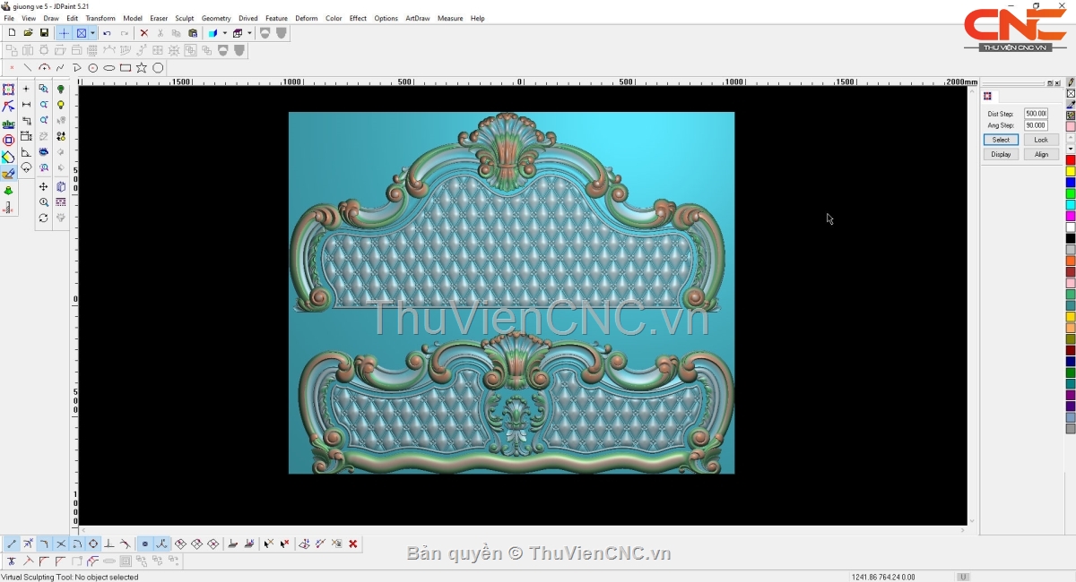Click the undo arrow icon
The height and width of the screenshot is (582, 1076).
[x=107, y=33]
